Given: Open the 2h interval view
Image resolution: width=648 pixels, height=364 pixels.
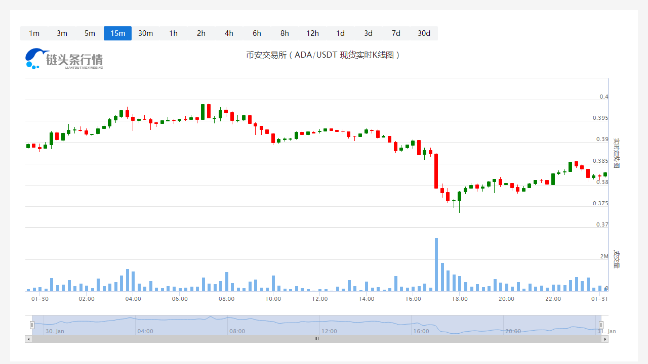Looking at the screenshot, I should pos(201,33).
